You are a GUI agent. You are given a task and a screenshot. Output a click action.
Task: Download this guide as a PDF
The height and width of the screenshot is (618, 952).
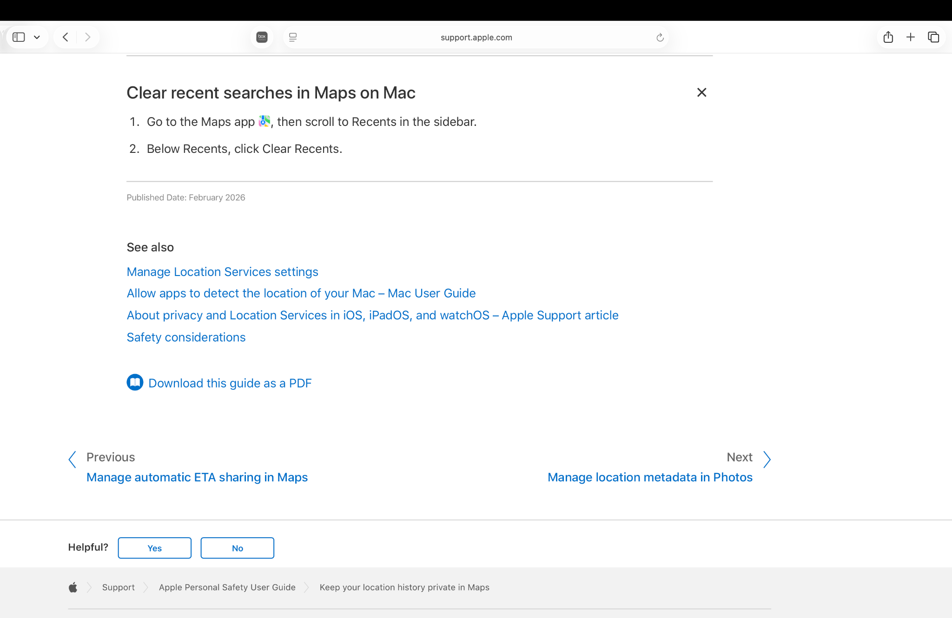pyautogui.click(x=230, y=383)
